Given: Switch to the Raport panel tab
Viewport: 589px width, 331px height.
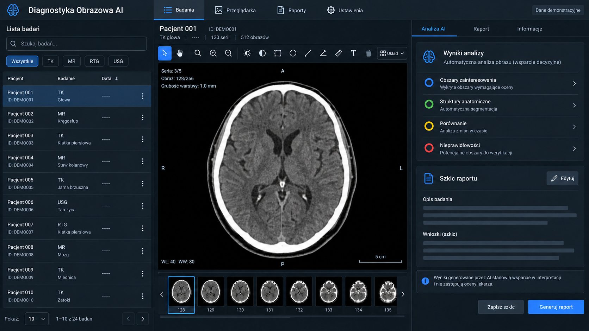Looking at the screenshot, I should point(481,29).
